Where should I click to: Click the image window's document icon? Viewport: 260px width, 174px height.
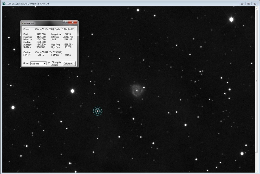tap(4, 3)
